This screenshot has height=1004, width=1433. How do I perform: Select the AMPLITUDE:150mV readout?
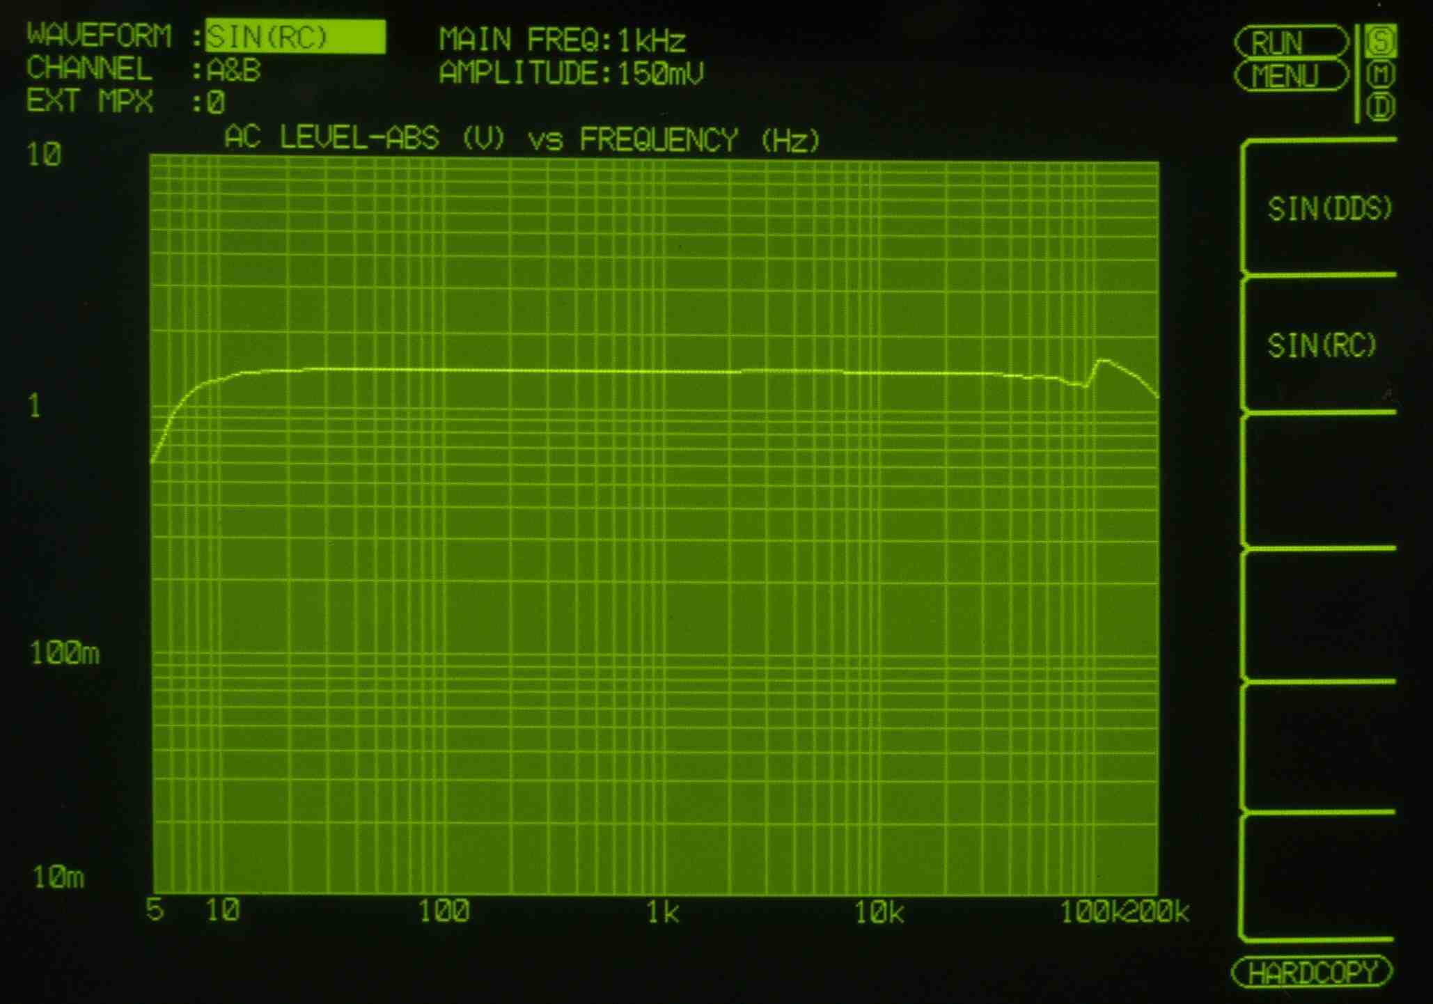[572, 73]
